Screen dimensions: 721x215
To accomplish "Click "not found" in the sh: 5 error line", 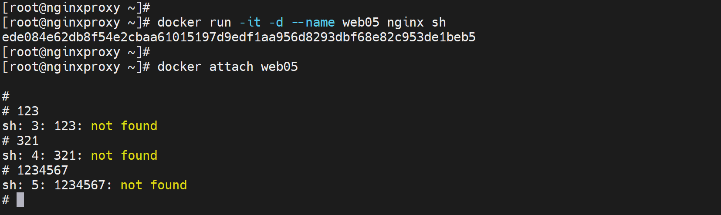I will coord(153,185).
